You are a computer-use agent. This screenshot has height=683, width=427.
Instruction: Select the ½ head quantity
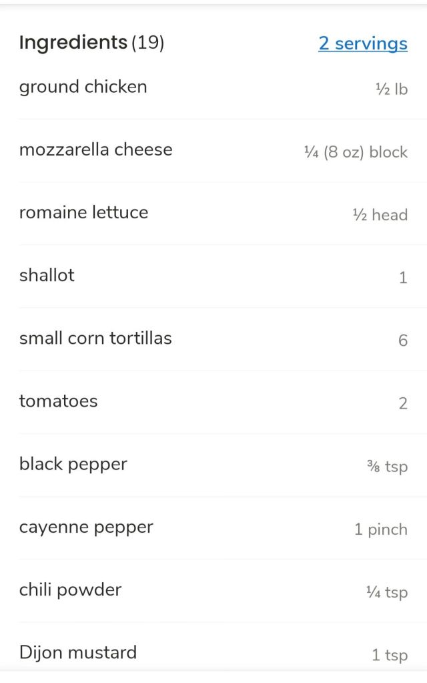coord(380,215)
